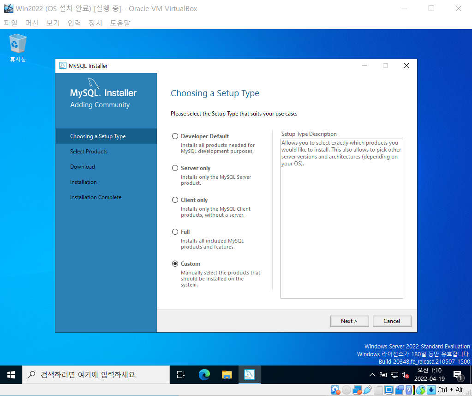Open the 보기 menu
Screen dimensions: 472x396
pyautogui.click(x=53, y=23)
